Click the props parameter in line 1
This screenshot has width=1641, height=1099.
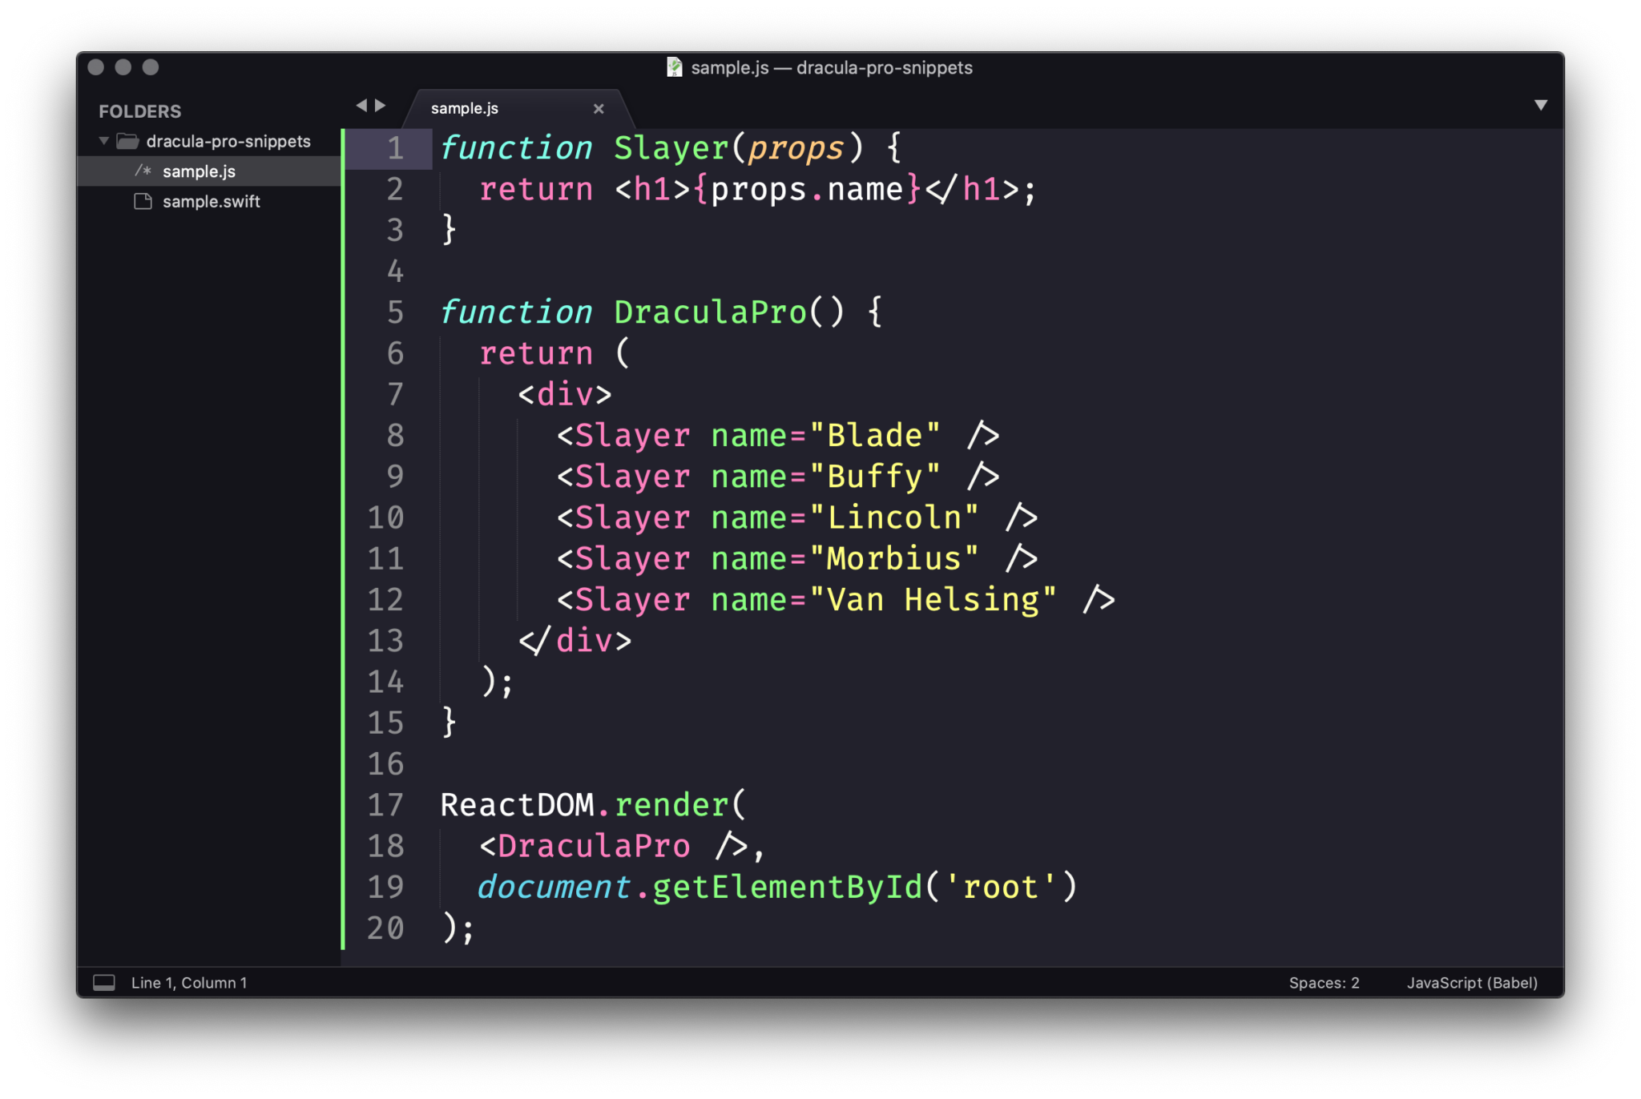pyautogui.click(x=796, y=149)
